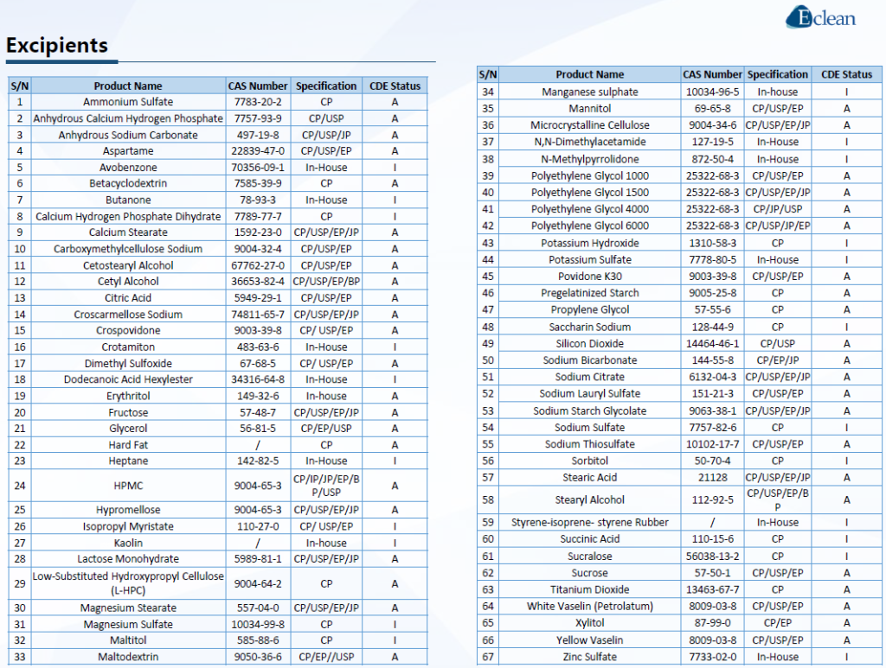The height and width of the screenshot is (668, 886).
Task: Click the Anhydrous Calcium Hydrogen Phosphate cell
Action: (x=128, y=118)
